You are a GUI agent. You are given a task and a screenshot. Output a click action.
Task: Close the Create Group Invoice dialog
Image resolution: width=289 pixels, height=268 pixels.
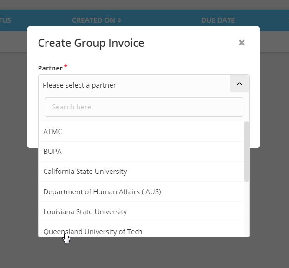tap(242, 43)
